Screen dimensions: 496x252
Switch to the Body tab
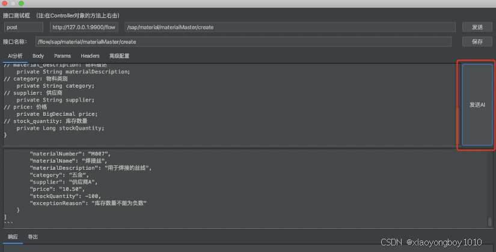(38, 56)
